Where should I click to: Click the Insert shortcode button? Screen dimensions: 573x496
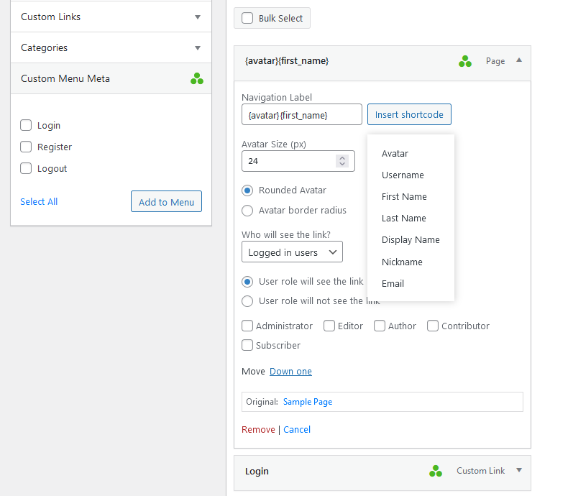tap(409, 115)
